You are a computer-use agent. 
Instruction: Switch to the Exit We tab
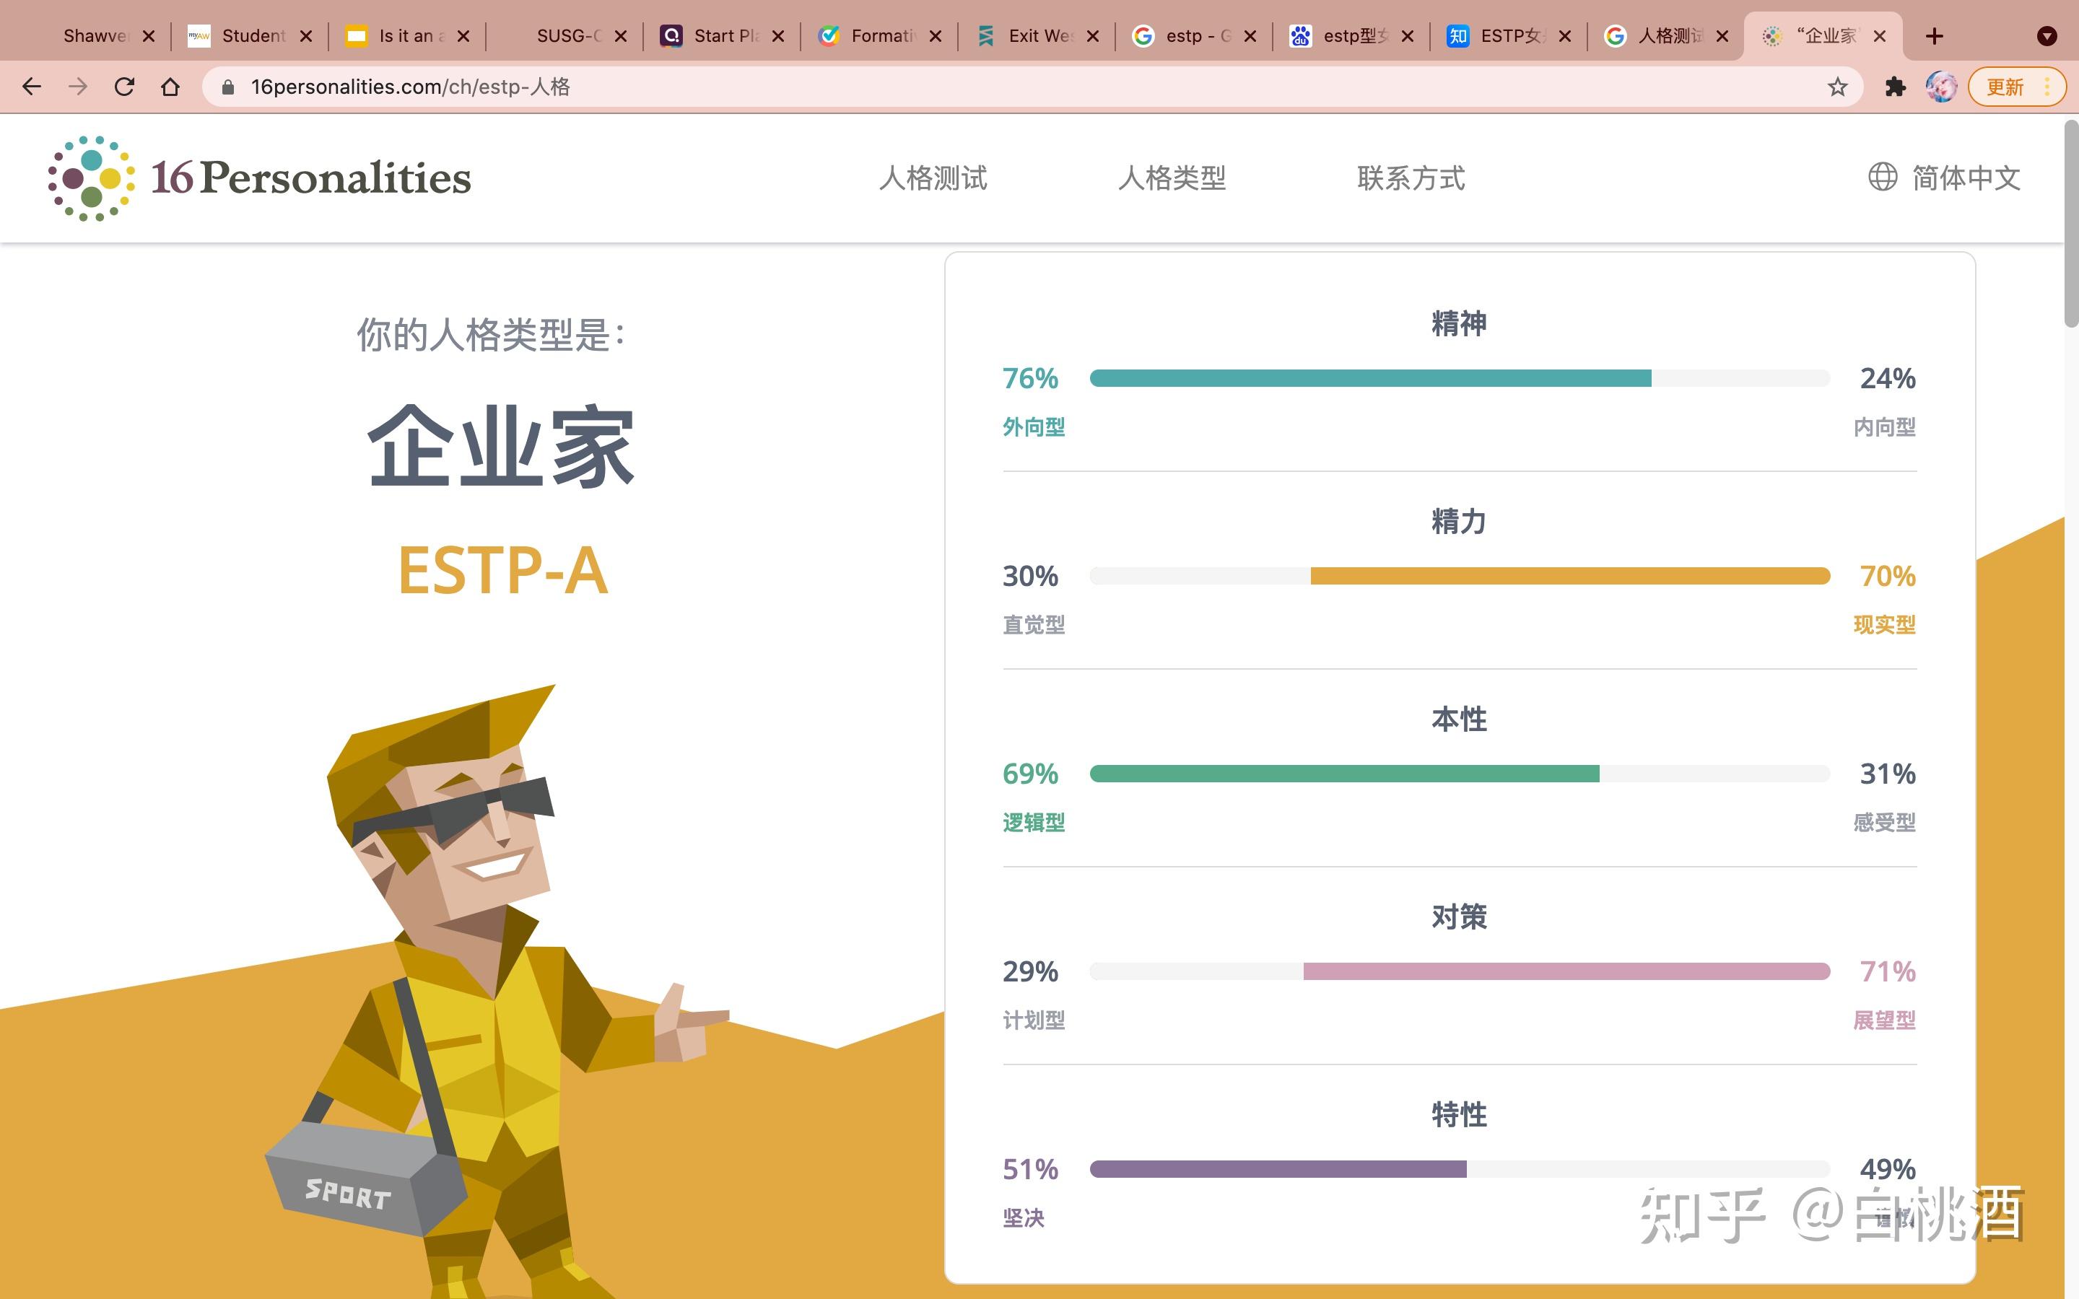[1035, 36]
